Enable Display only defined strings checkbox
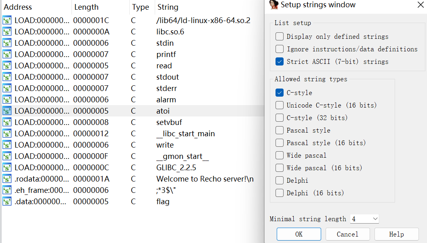Screen dimensions: 427x243 (280, 36)
